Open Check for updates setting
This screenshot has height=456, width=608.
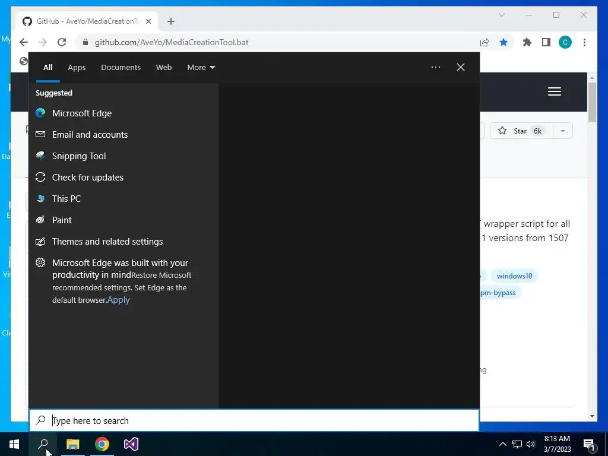[123, 177]
